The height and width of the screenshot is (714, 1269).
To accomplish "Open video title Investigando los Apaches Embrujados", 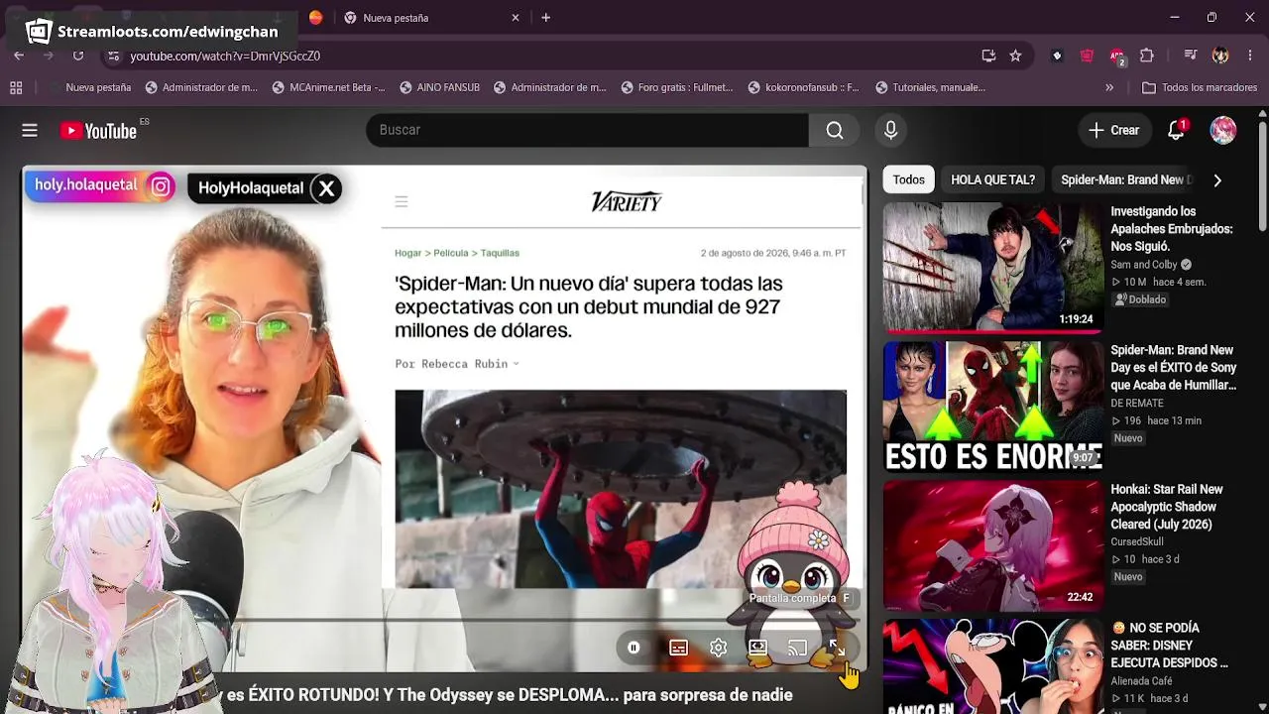I will coord(1172,229).
